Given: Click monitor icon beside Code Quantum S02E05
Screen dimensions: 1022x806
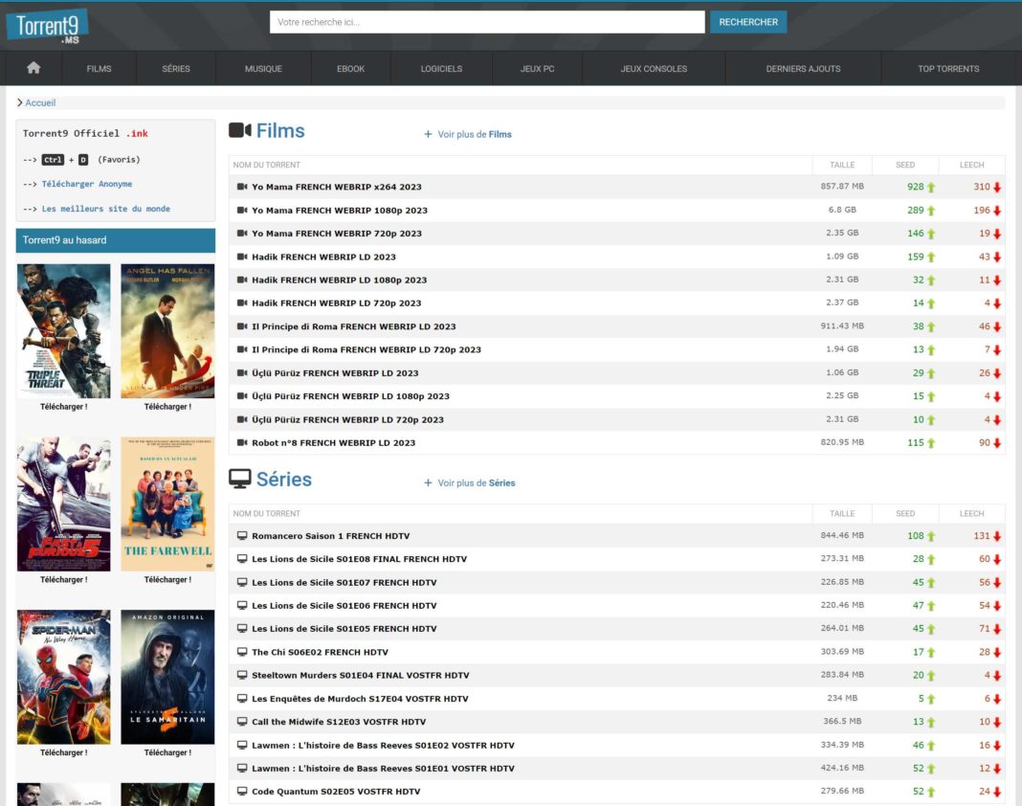Looking at the screenshot, I should tap(242, 792).
